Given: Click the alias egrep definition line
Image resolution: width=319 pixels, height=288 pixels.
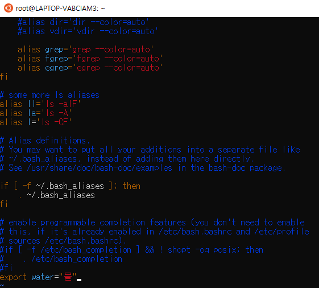Looking at the screenshot, I should (x=90, y=68).
